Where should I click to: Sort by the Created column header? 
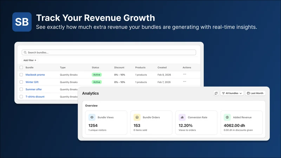162,67
